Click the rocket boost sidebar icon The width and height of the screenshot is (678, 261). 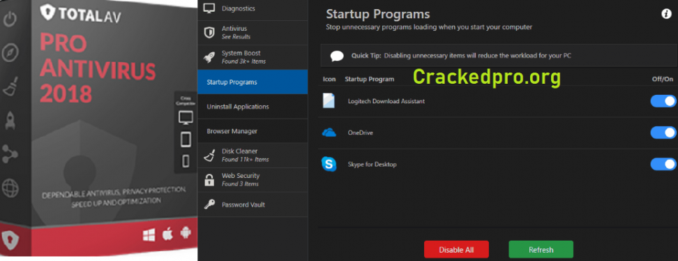click(10, 120)
